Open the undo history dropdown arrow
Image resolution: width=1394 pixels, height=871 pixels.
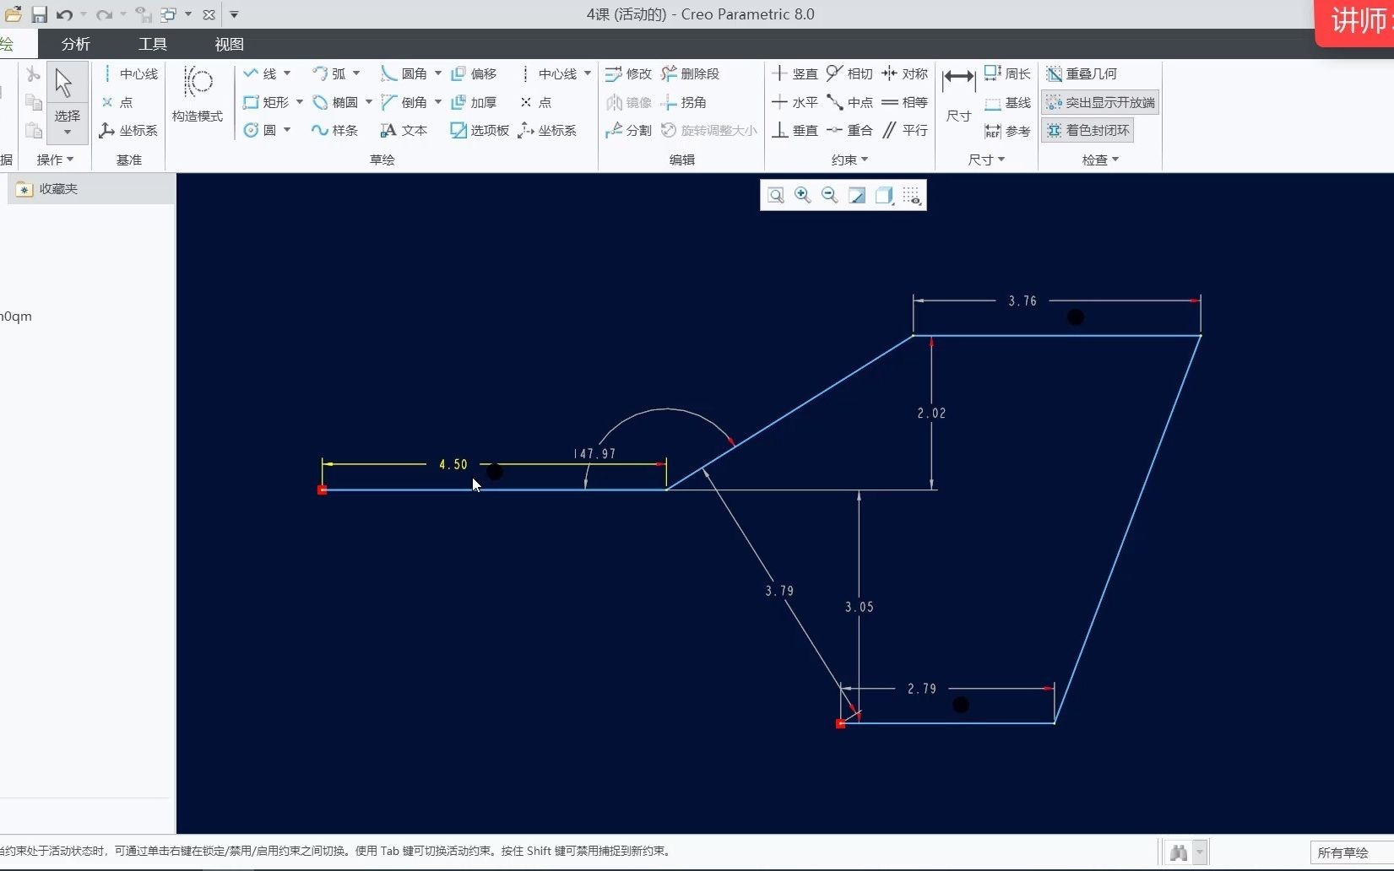tap(84, 14)
